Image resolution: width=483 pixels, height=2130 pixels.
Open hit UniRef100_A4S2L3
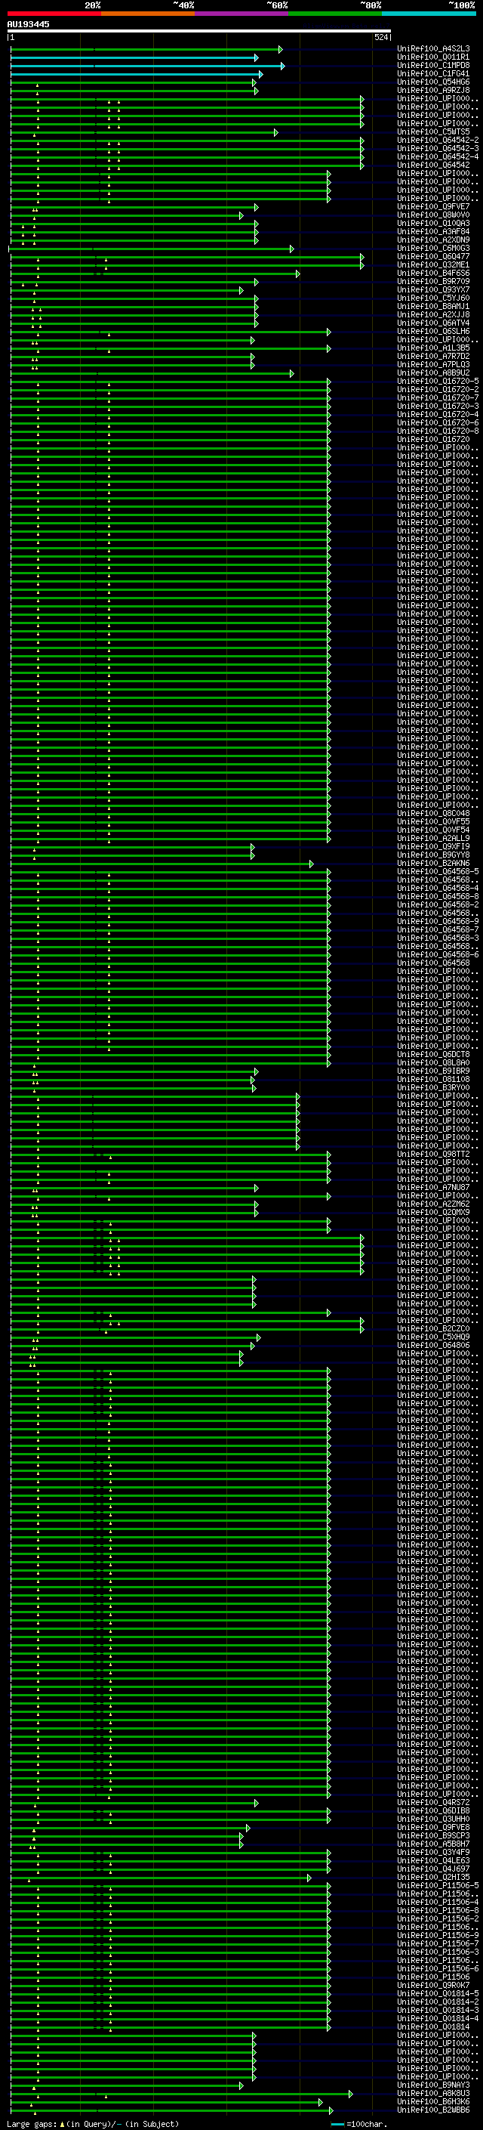coord(433,49)
